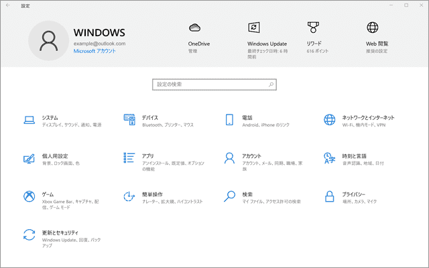Open the システム laptop icon
429x268 pixels.
29,120
